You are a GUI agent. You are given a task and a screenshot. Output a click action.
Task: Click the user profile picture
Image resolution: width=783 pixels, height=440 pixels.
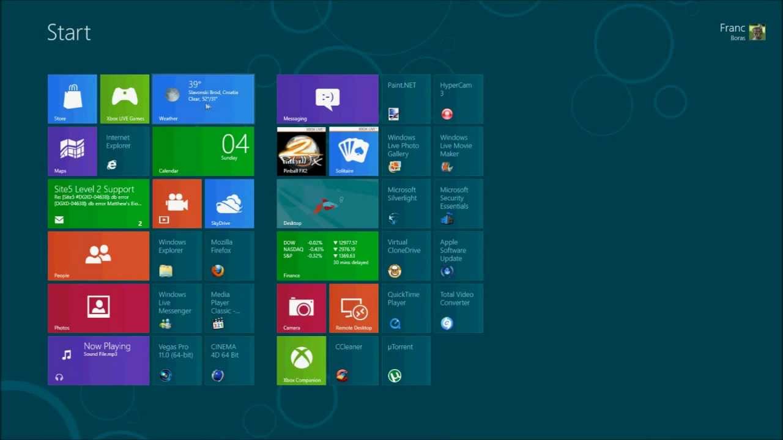pos(757,32)
